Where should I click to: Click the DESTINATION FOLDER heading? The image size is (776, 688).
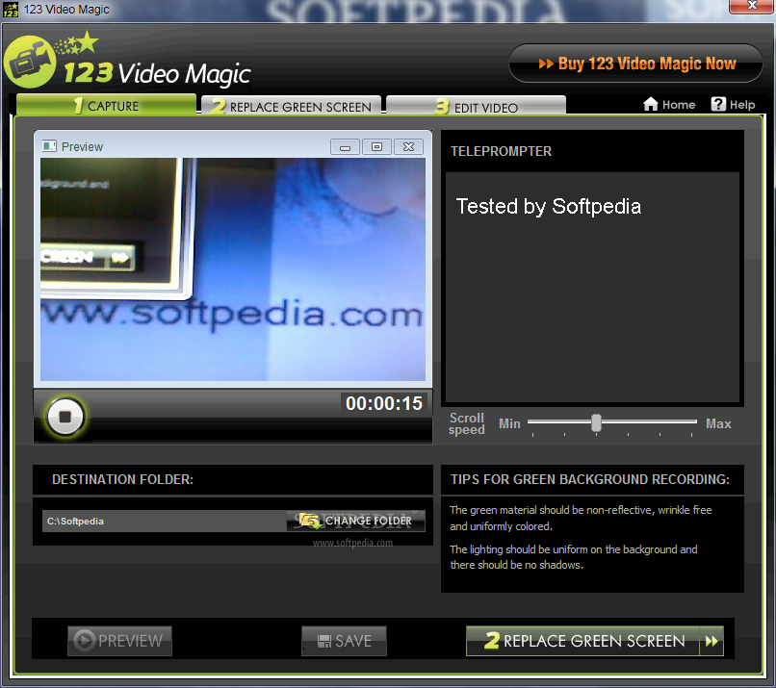pos(122,479)
